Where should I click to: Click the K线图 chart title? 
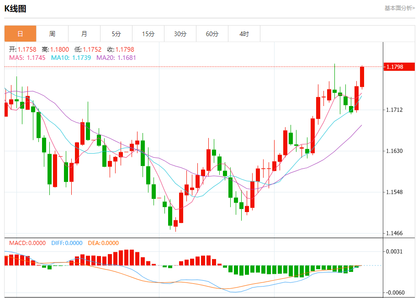coord(15,8)
